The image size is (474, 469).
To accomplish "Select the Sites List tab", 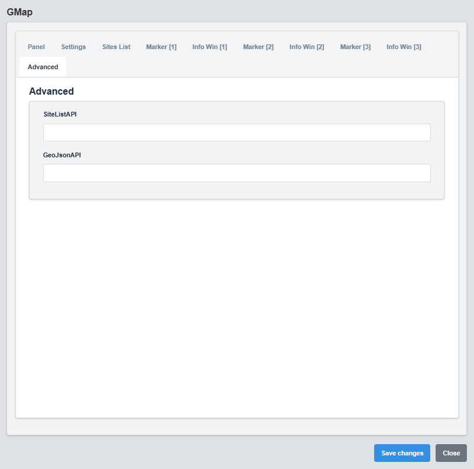I will point(116,47).
